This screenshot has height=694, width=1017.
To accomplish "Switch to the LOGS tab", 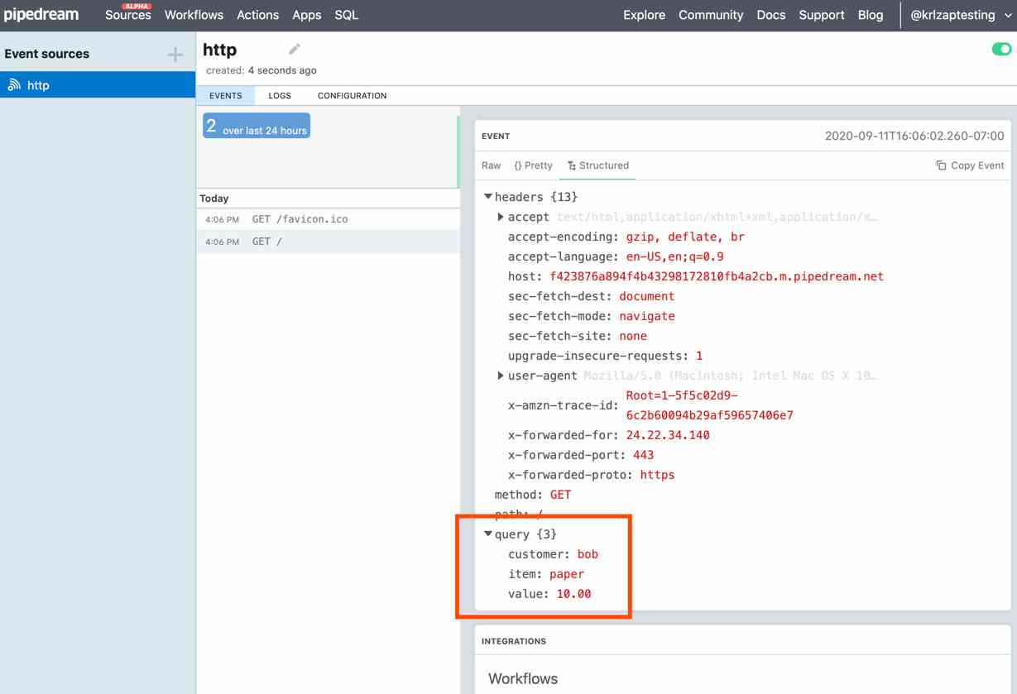I will pyautogui.click(x=279, y=95).
